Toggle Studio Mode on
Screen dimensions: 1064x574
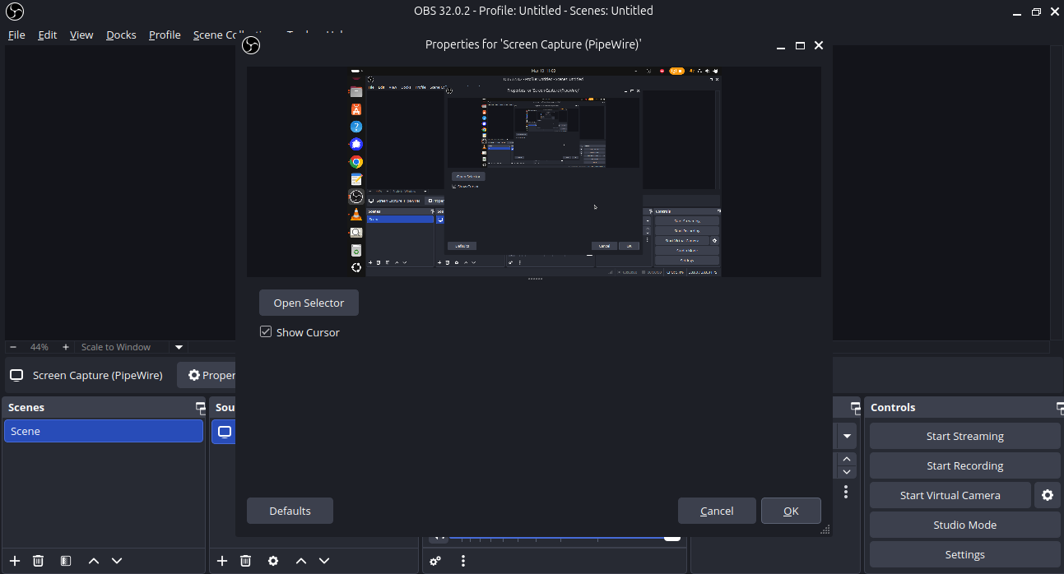[x=964, y=525]
